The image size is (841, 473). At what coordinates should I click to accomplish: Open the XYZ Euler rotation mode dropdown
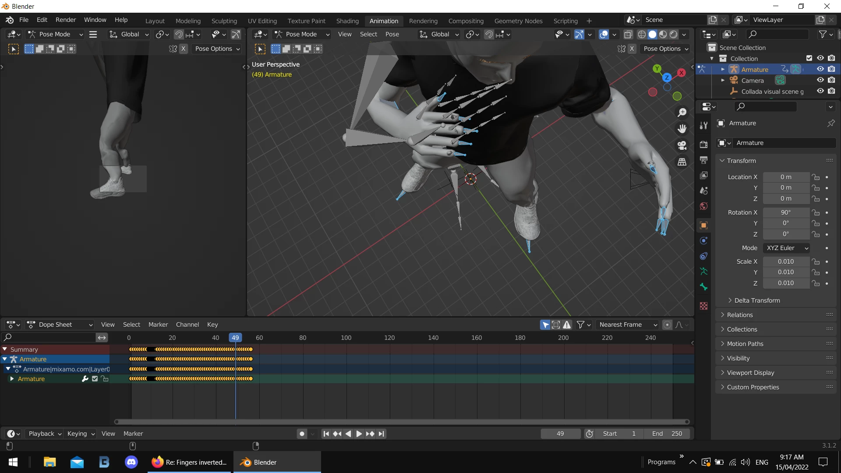pos(787,248)
